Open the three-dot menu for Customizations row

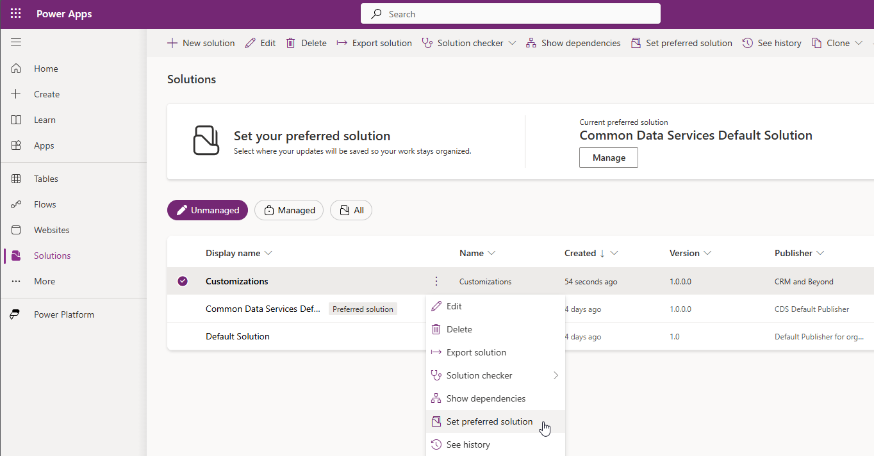click(x=436, y=281)
